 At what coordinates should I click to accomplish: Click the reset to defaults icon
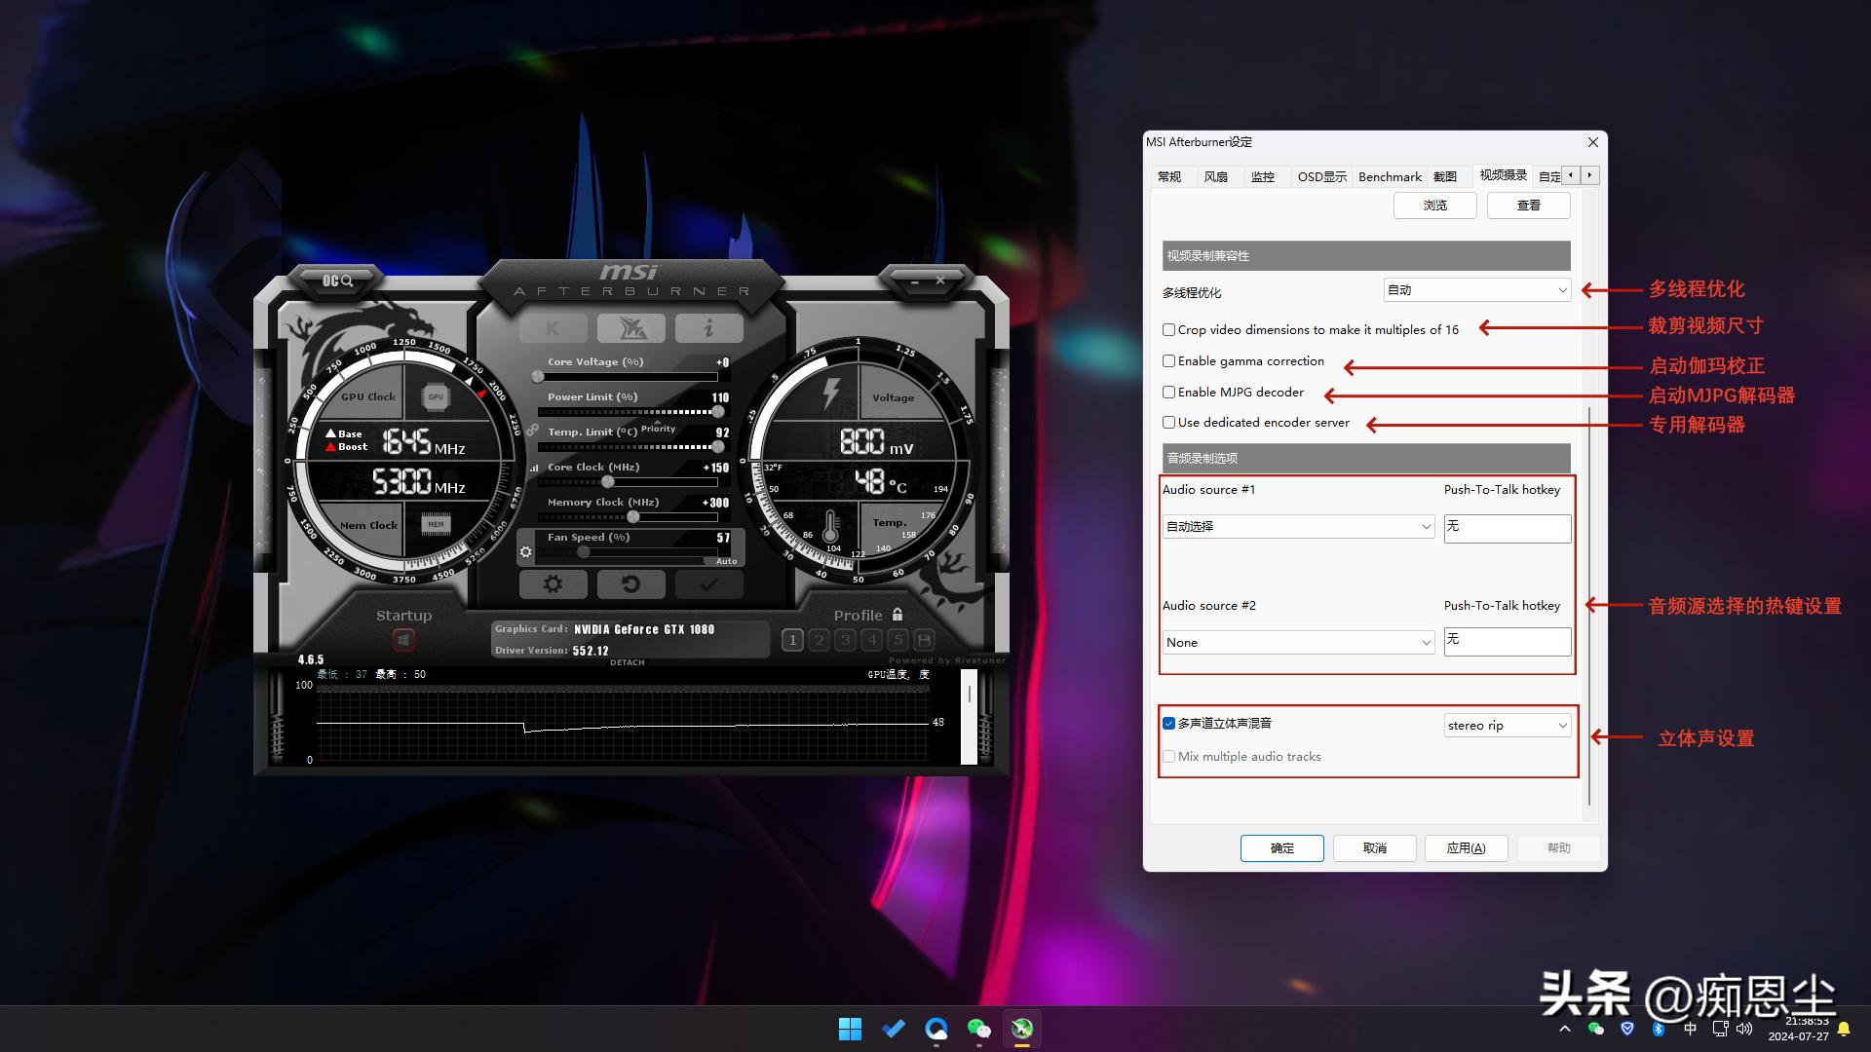point(630,584)
